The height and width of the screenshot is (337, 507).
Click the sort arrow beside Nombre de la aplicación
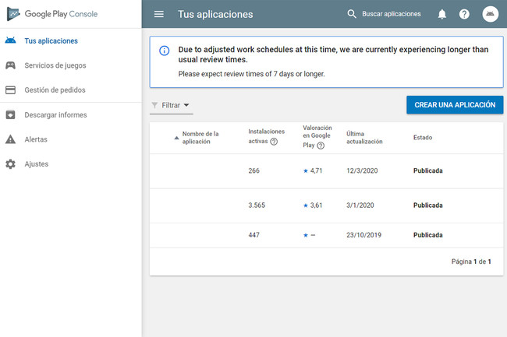click(176, 138)
